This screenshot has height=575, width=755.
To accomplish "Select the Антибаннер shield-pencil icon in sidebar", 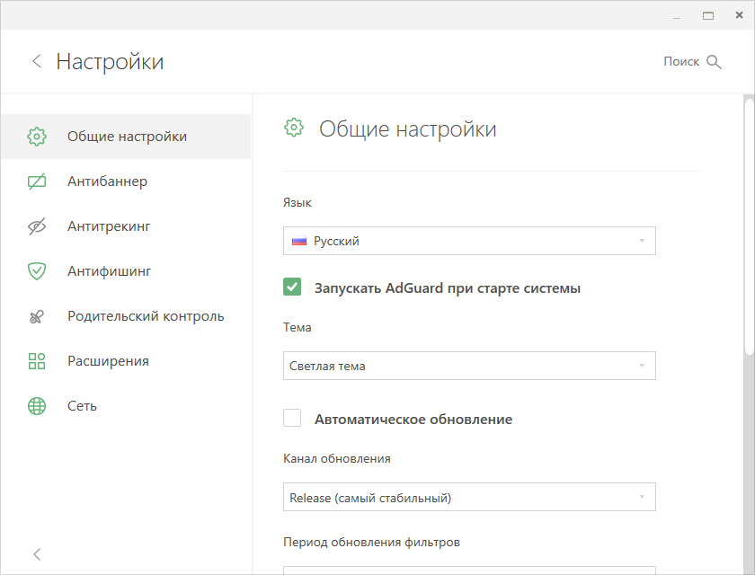I will (37, 181).
